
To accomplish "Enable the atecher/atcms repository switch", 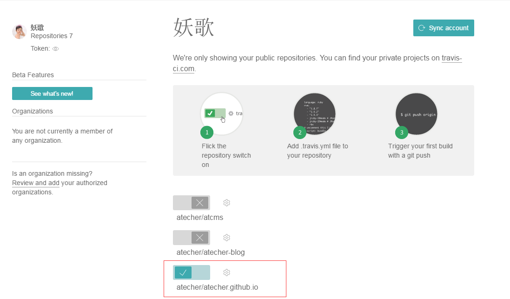I will [x=192, y=203].
